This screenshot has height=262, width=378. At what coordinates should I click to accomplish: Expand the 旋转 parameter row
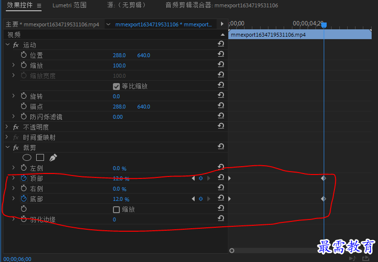(14, 96)
